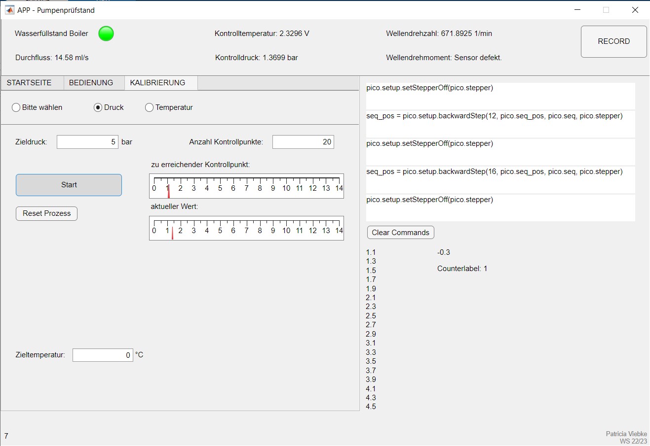
Task: Select the 'Bitte wählen' radio button
Action: pos(16,107)
